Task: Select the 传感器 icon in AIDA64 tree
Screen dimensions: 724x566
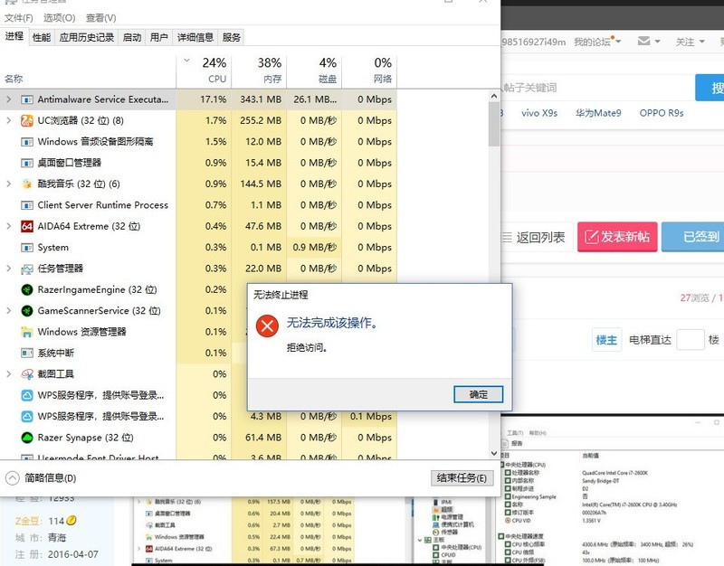Action: click(435, 532)
